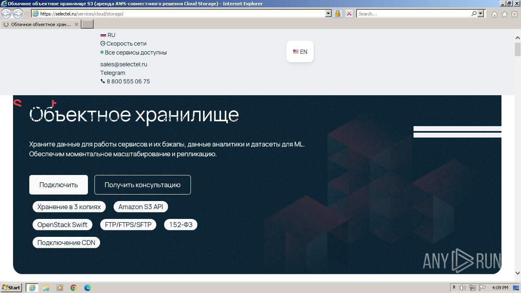Click Internet Explorer taskbar icon
521x293 pixels.
32,288
